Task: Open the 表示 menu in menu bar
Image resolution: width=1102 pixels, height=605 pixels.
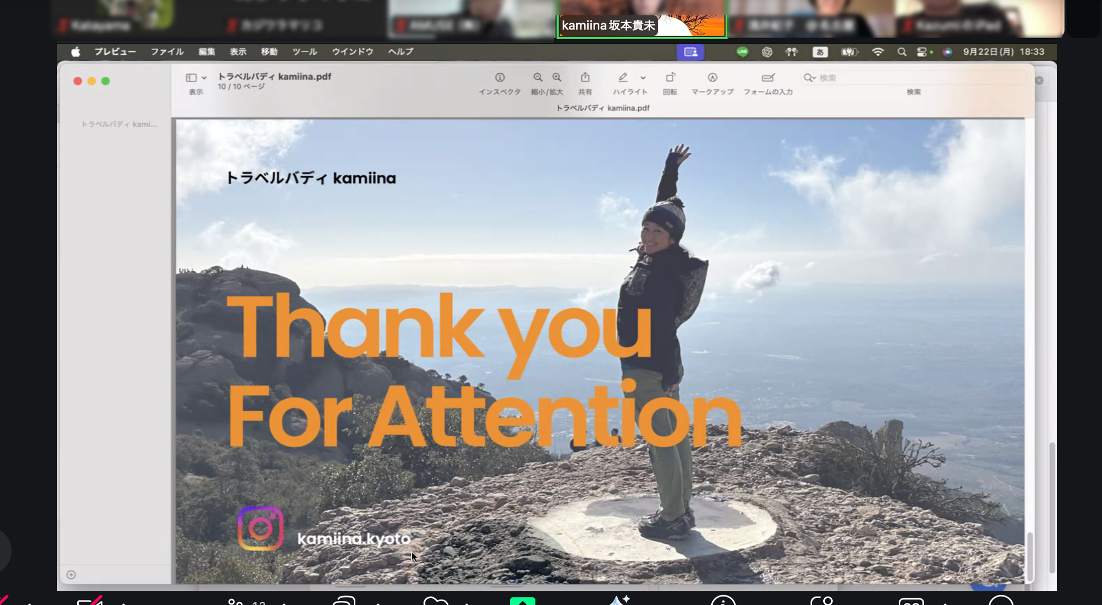Action: click(x=238, y=52)
